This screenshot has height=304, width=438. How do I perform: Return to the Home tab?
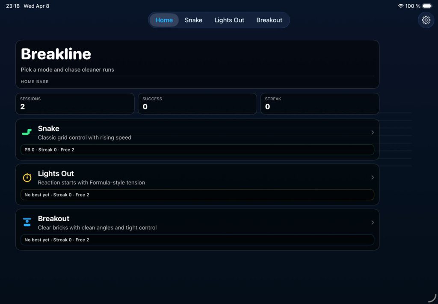pyautogui.click(x=164, y=20)
